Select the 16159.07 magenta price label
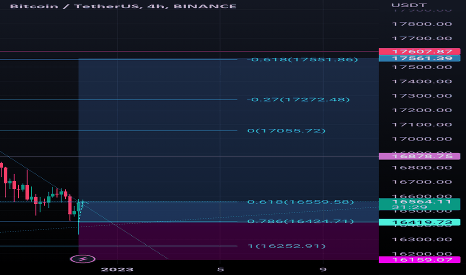 coord(419,259)
